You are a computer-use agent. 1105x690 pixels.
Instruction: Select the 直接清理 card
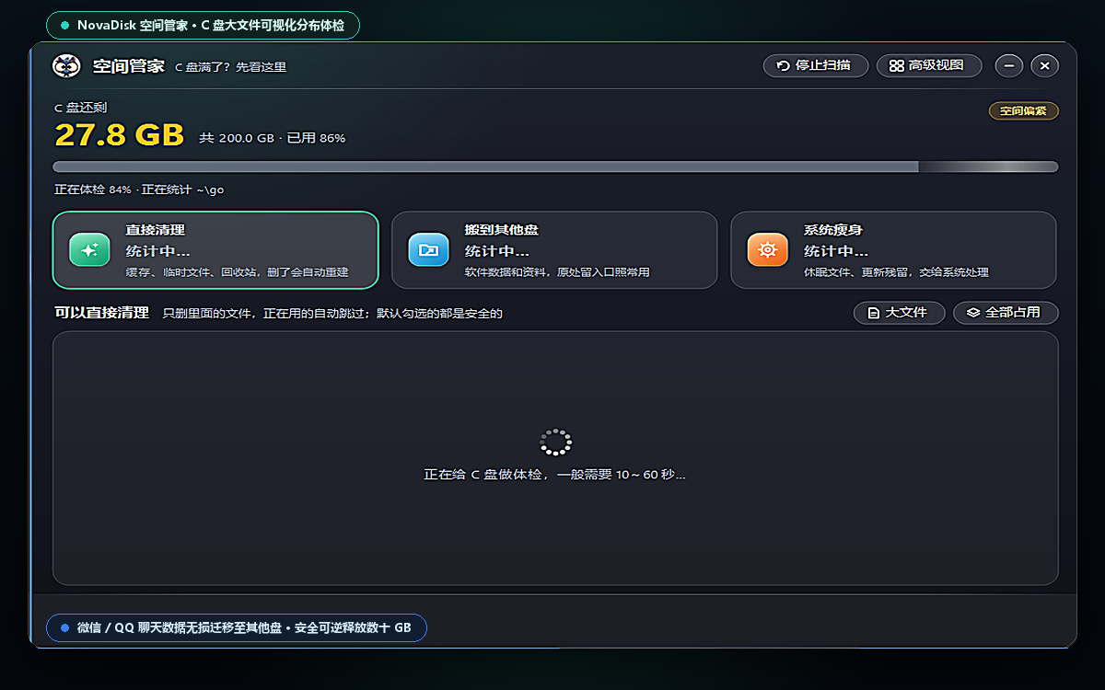(x=215, y=250)
